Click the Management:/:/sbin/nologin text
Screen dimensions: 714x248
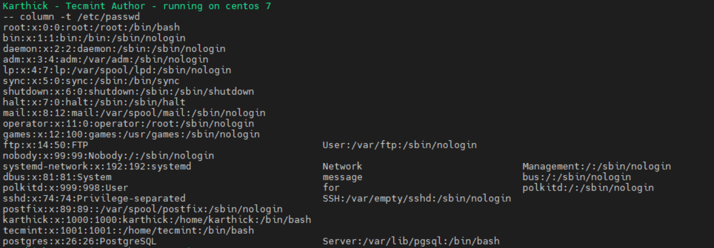(596, 166)
